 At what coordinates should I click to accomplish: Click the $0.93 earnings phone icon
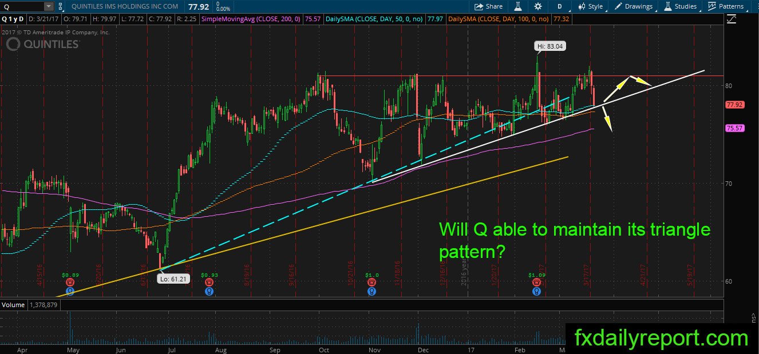point(209,283)
